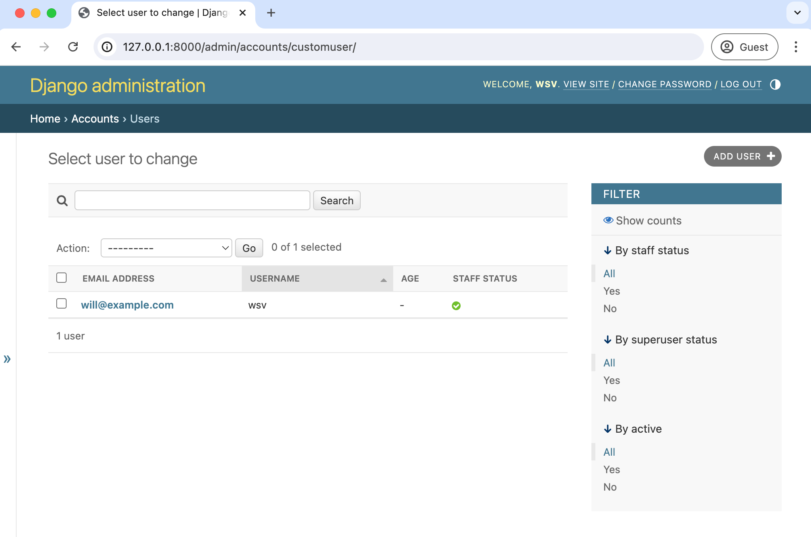Click the search magnifier icon
The height and width of the screenshot is (537, 811).
(x=62, y=201)
